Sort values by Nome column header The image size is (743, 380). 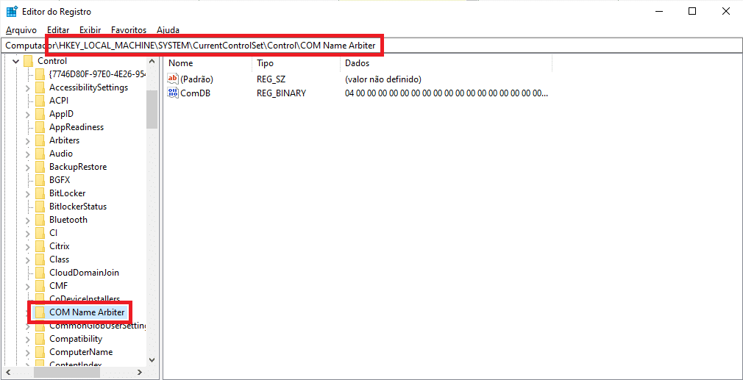click(x=181, y=63)
